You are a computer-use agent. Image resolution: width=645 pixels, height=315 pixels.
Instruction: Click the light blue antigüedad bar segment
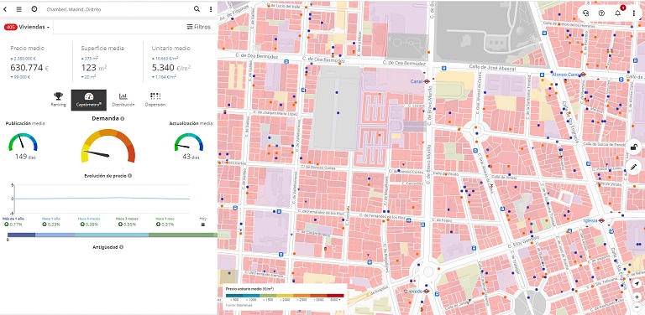tap(112, 235)
